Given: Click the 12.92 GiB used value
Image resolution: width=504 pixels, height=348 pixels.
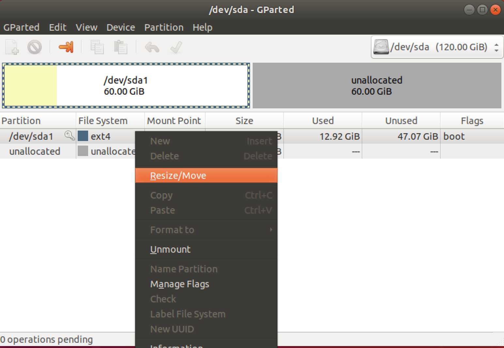Looking at the screenshot, I should coord(339,136).
